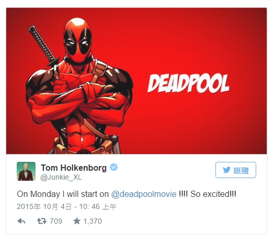The width and height of the screenshot is (274, 242).
Task: Click the blue verified badge
Action: [113, 167]
